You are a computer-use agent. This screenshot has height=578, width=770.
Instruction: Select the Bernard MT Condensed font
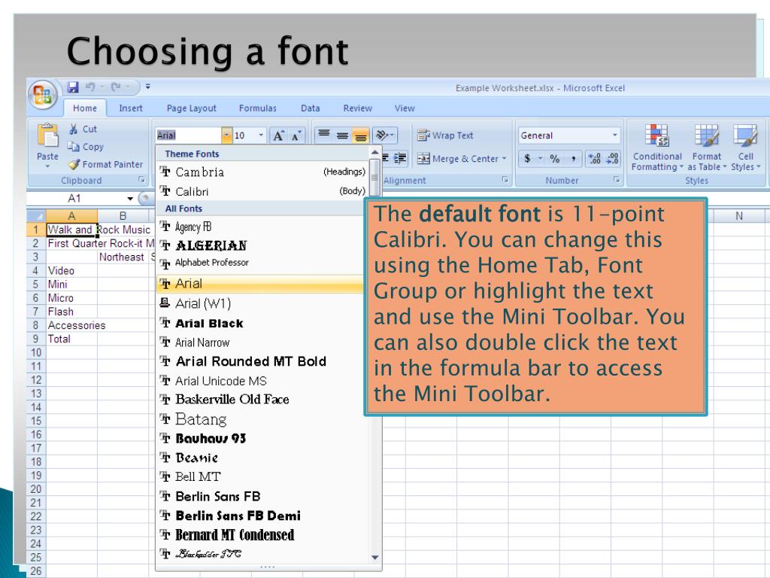[x=262, y=535]
